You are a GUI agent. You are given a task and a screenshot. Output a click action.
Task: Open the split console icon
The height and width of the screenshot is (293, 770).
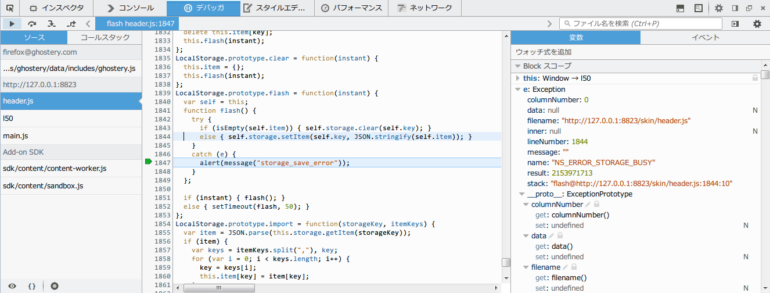(680, 8)
